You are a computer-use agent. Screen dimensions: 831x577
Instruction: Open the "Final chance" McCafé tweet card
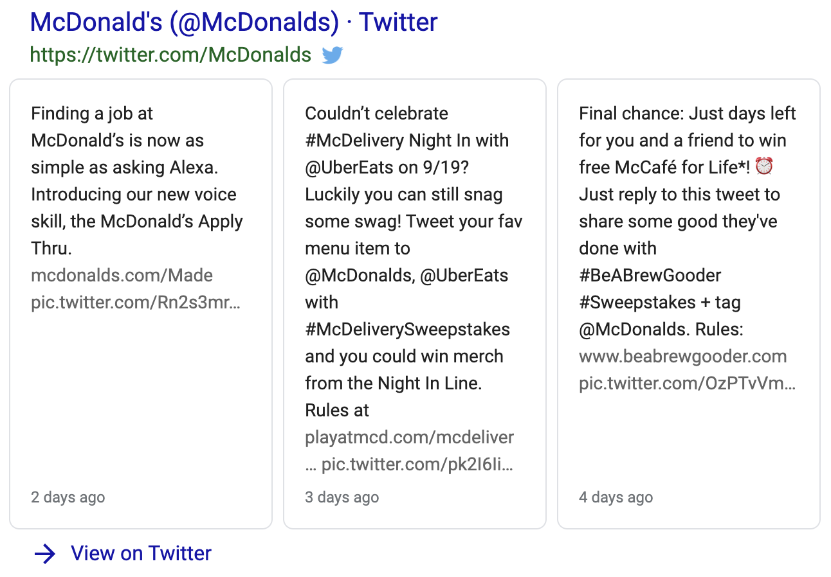tap(689, 437)
